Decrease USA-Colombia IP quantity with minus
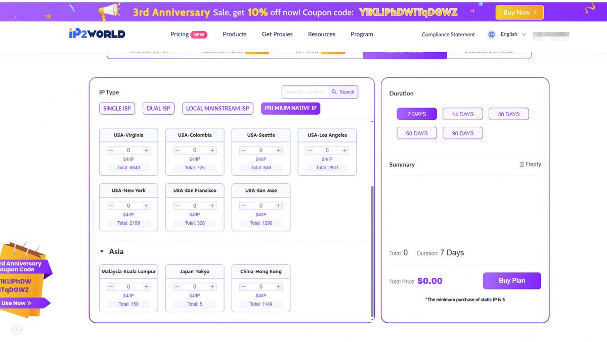 point(177,151)
